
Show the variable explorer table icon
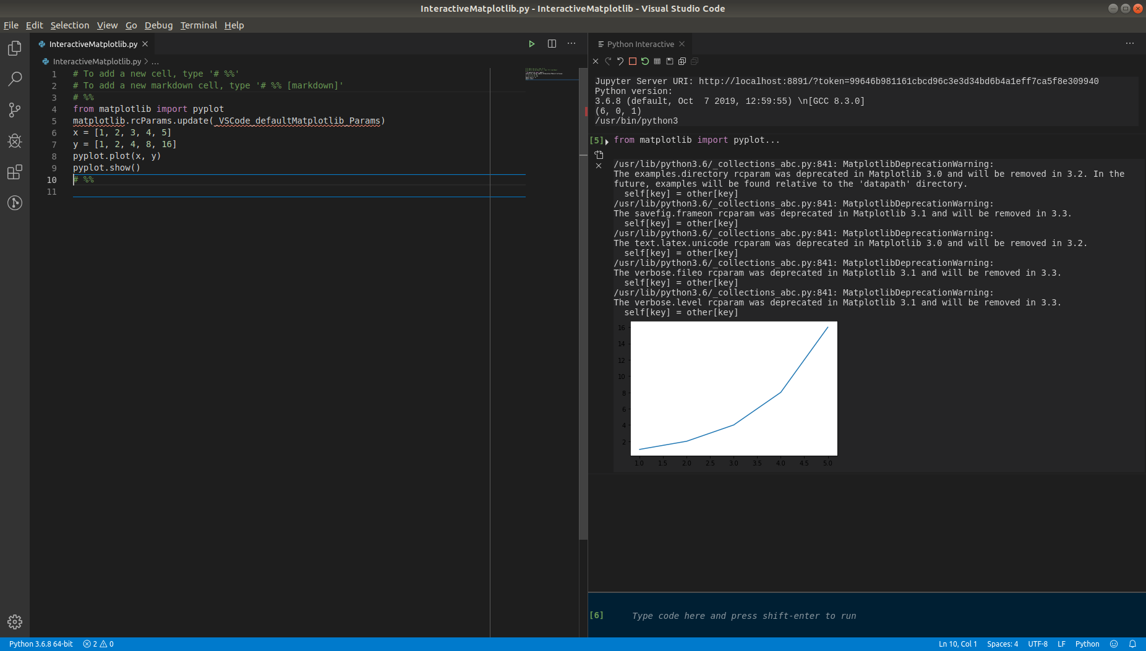(x=657, y=61)
